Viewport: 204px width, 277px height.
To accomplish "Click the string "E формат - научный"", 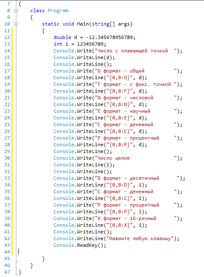I will pyautogui.click(x=136, y=111).
